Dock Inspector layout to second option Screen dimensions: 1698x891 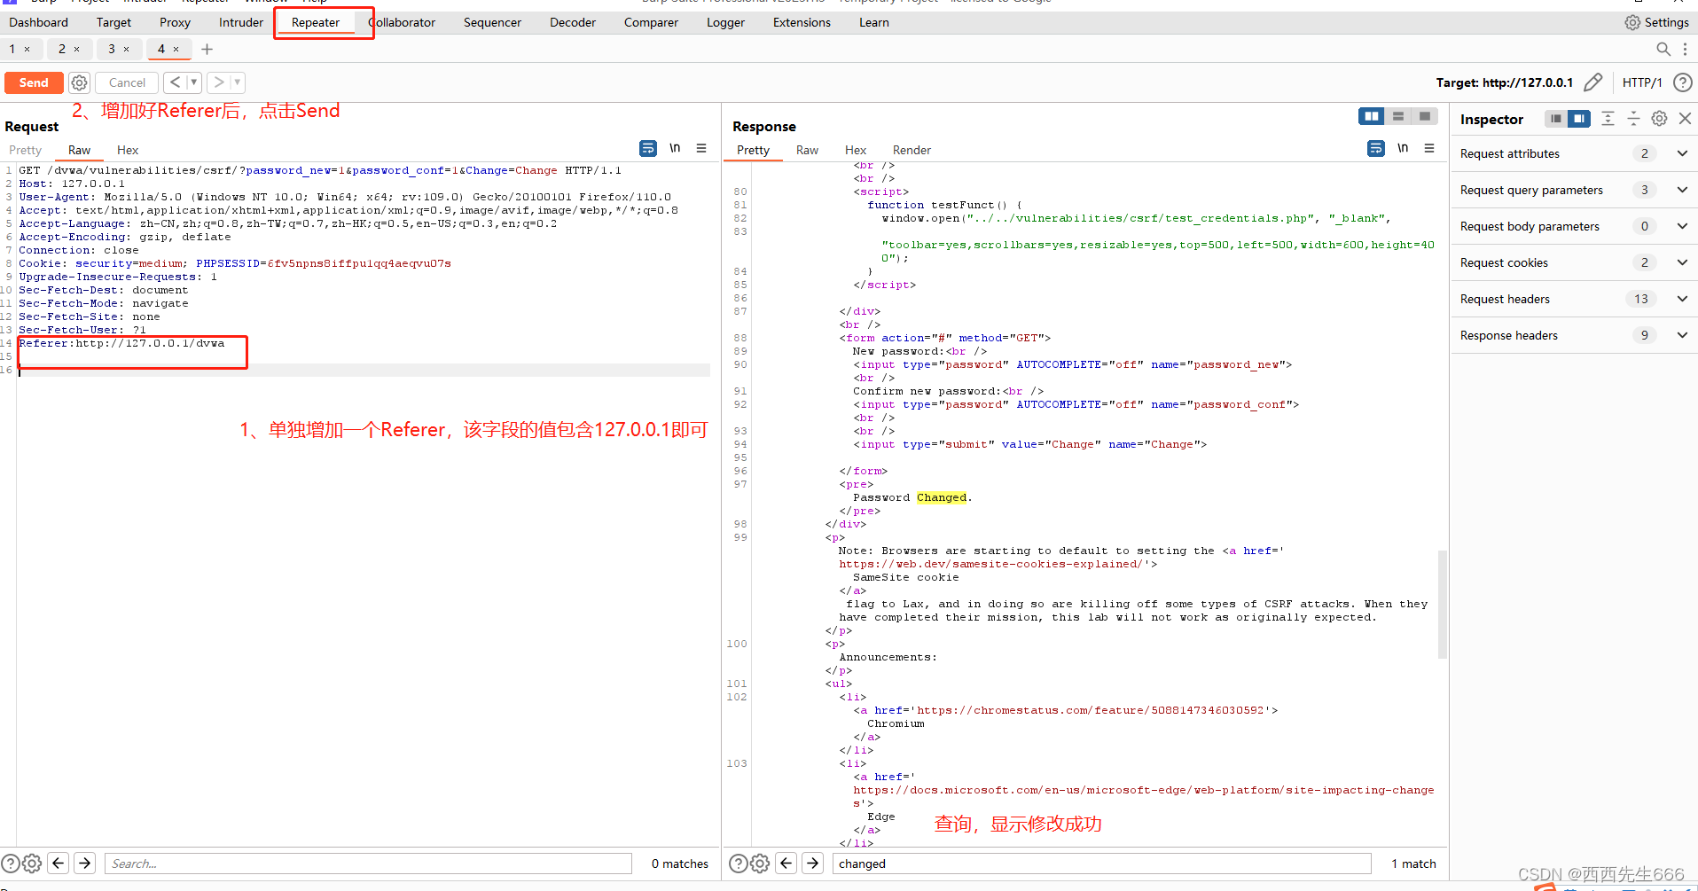pos(1579,119)
